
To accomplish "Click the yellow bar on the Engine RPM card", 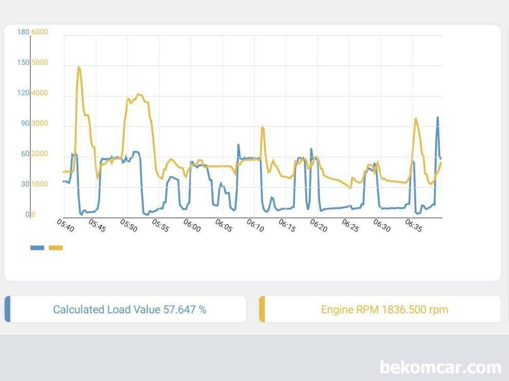I will (262, 309).
